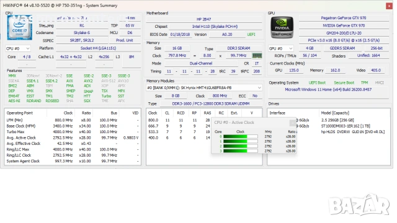Click the Unified: 1664 shaders value
The image size is (397, 223).
(368, 56)
